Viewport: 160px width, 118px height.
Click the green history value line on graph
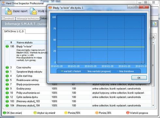point(101,47)
